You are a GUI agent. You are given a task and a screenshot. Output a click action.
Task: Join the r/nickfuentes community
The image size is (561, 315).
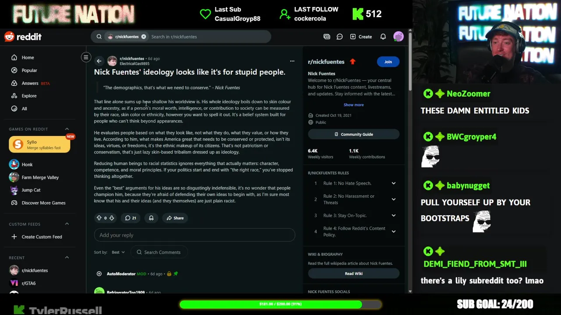[x=388, y=62]
